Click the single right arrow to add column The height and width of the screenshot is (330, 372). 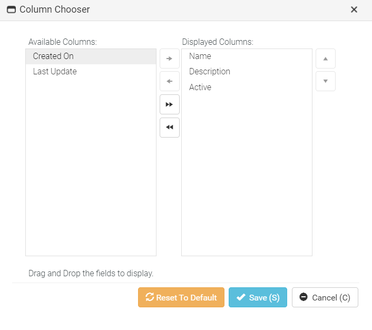(169, 59)
